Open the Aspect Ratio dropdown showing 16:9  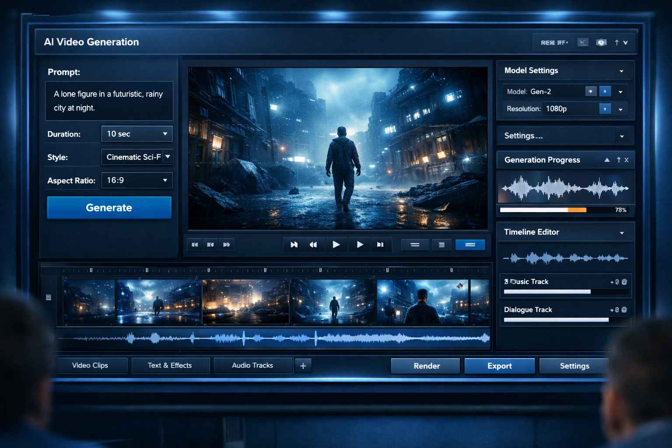[137, 180]
